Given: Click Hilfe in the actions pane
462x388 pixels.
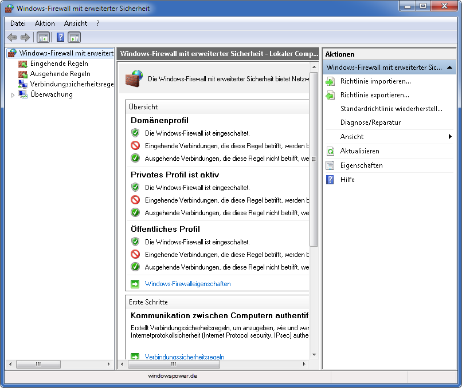Looking at the screenshot, I should click(x=347, y=180).
